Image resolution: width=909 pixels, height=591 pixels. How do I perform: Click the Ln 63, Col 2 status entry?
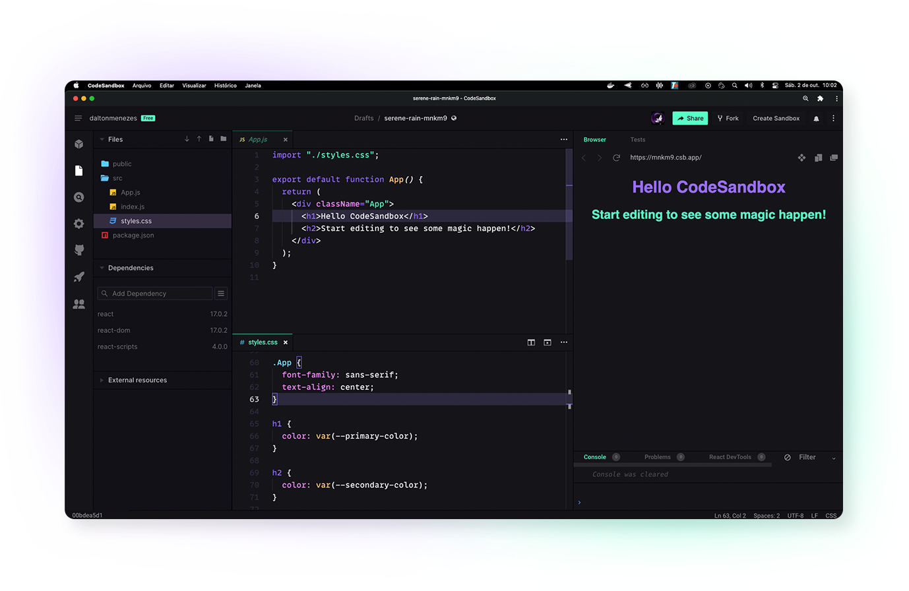pos(730,516)
